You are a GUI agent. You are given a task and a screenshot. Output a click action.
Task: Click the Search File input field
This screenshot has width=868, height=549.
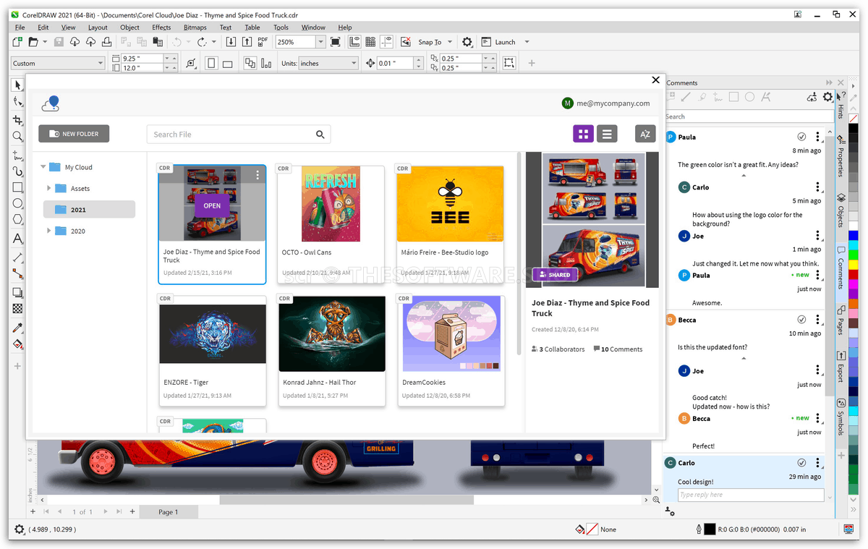coord(239,135)
